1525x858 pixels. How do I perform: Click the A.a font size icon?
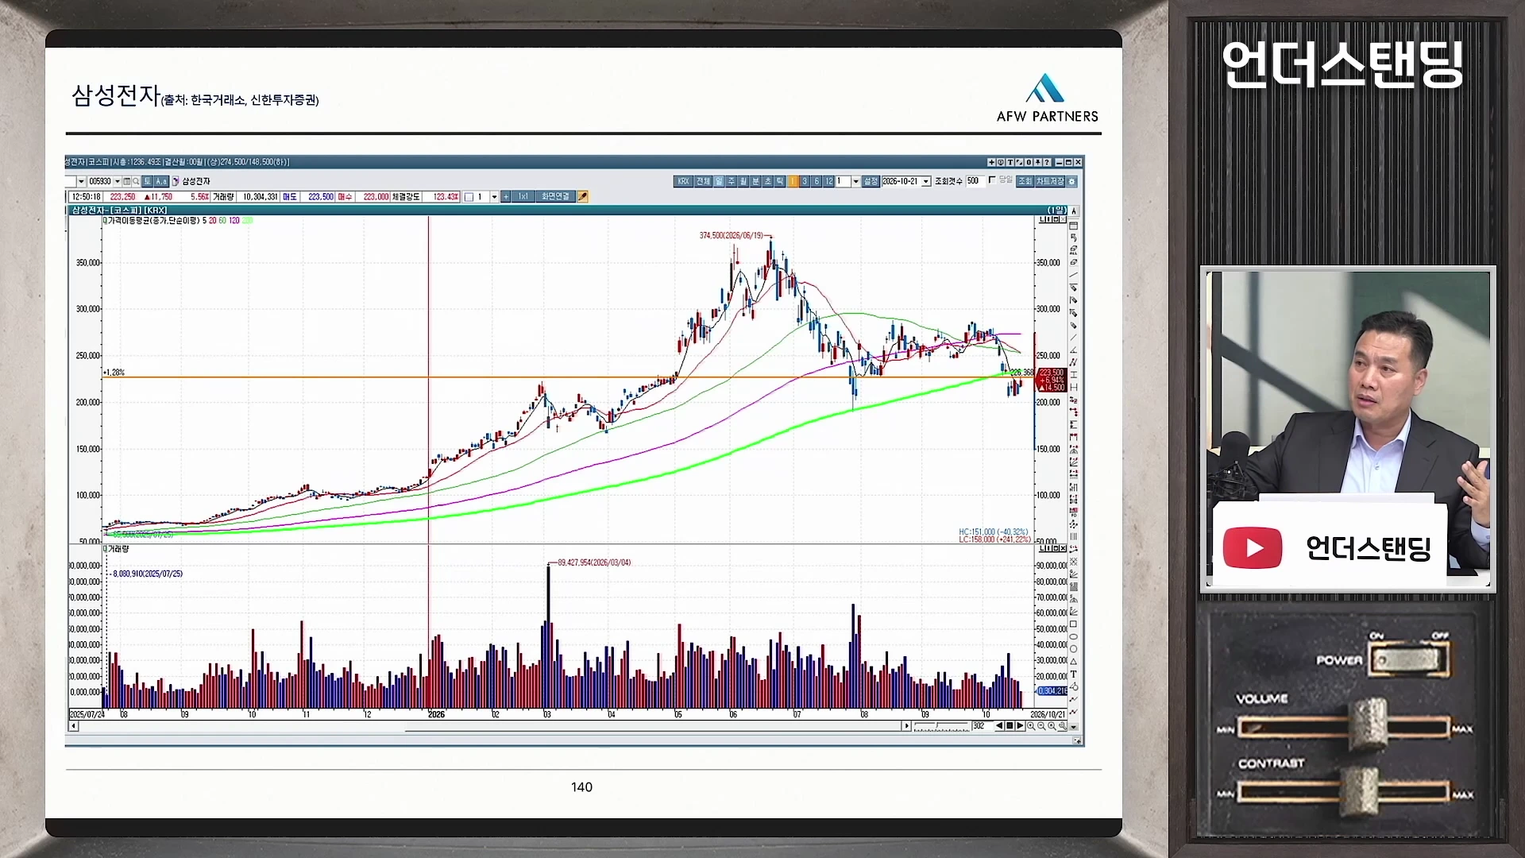pos(161,181)
